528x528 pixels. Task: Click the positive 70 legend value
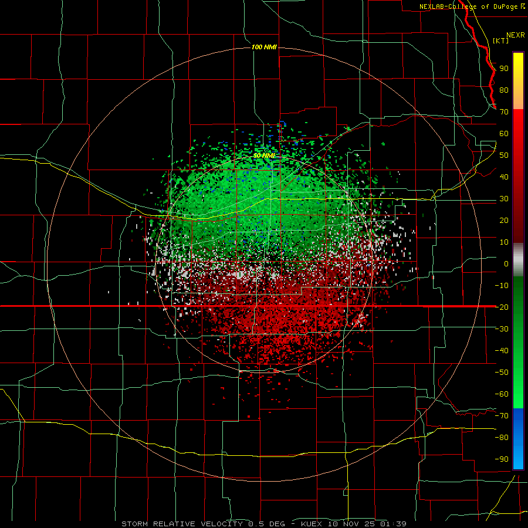point(504,112)
